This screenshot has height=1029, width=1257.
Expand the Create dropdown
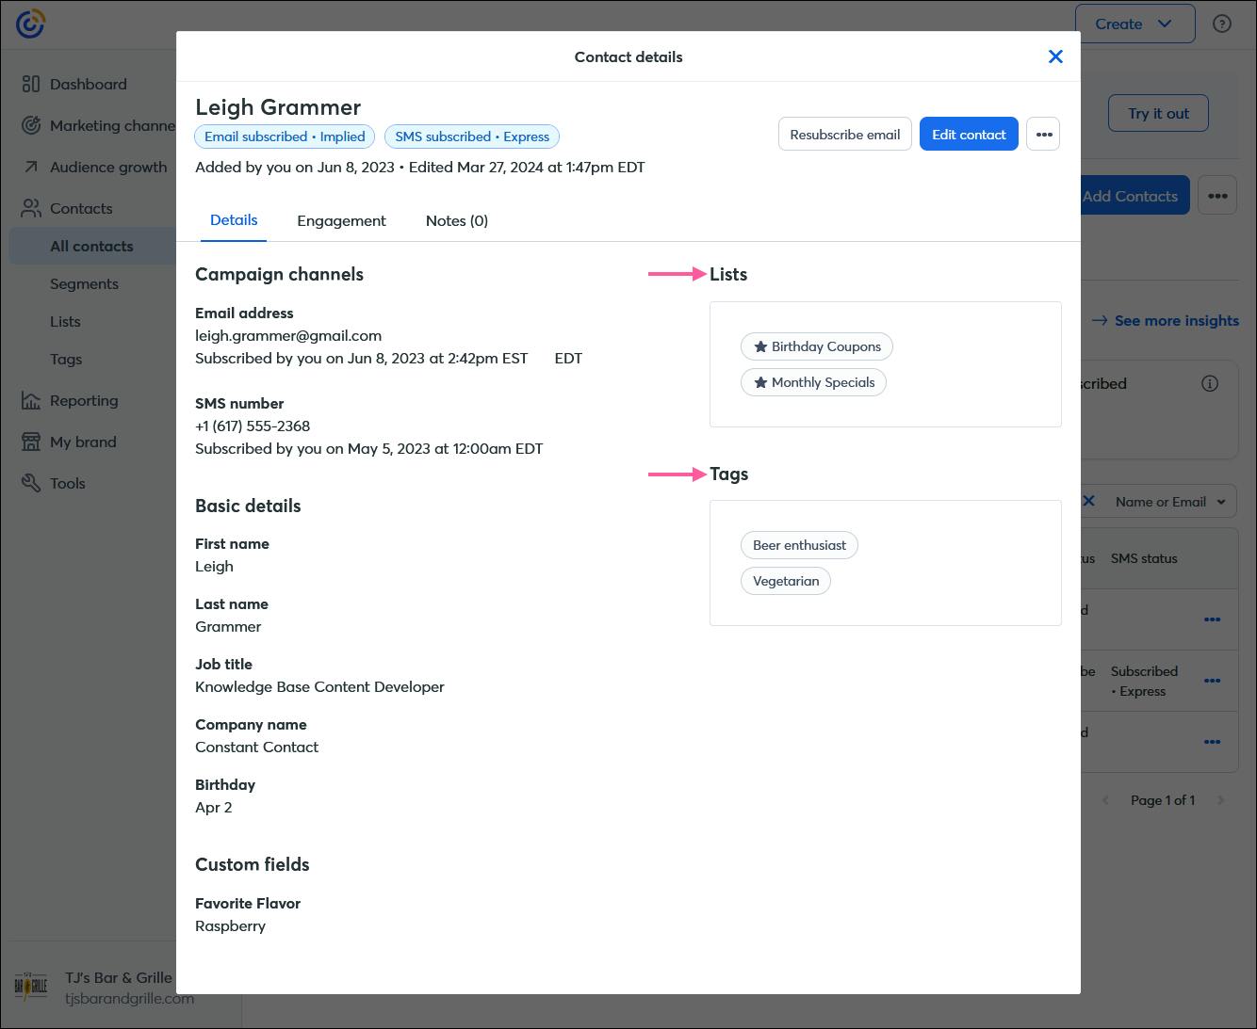tap(1135, 24)
